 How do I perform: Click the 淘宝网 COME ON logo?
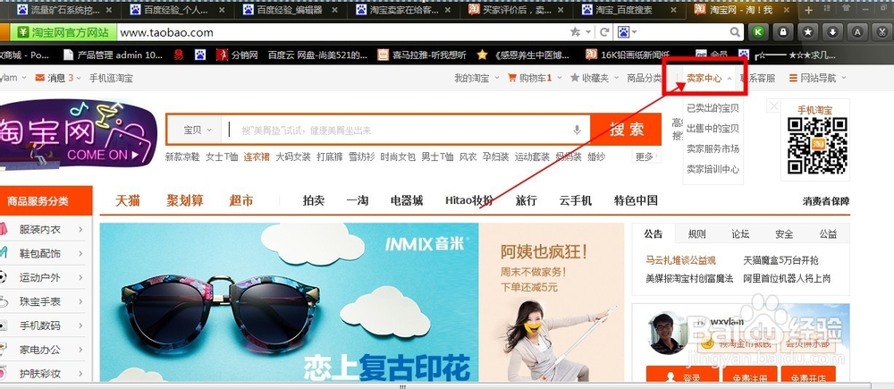coord(78,134)
